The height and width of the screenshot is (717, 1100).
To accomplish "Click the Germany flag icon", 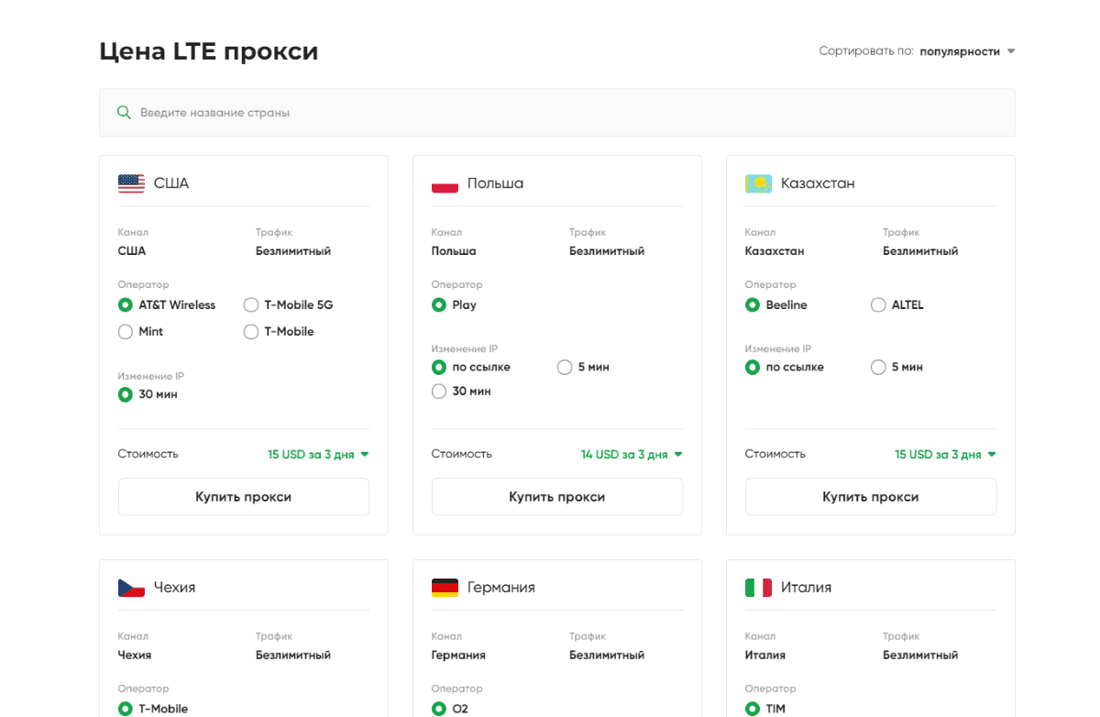I will [x=445, y=588].
